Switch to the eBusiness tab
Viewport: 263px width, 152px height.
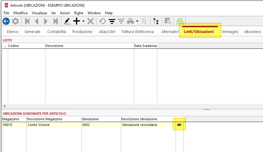click(x=253, y=32)
